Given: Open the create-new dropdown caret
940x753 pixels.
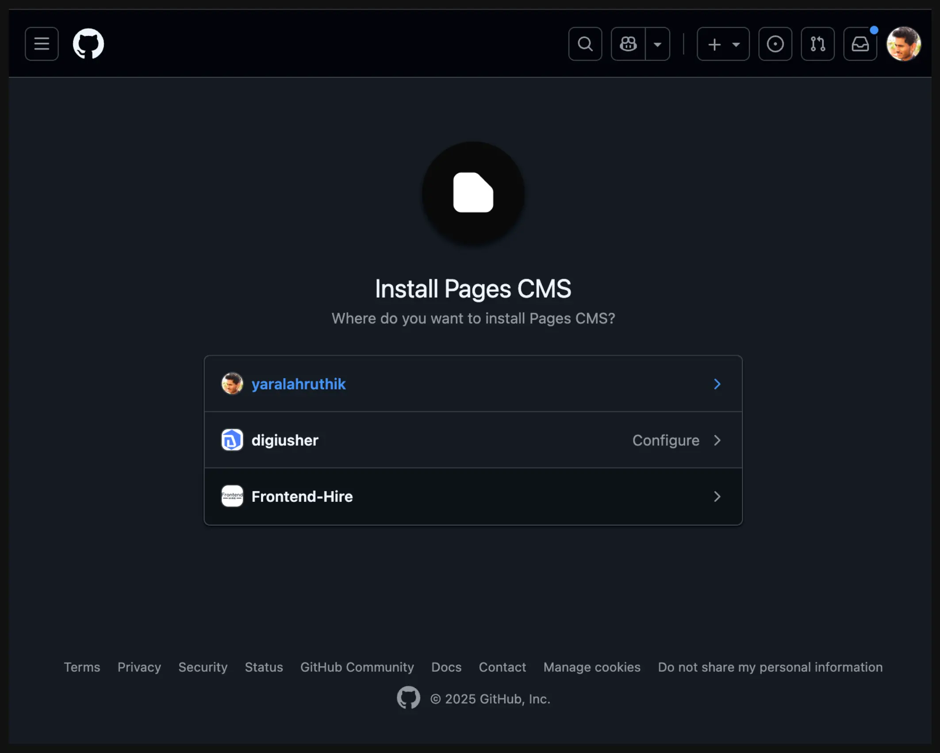Looking at the screenshot, I should [x=735, y=43].
